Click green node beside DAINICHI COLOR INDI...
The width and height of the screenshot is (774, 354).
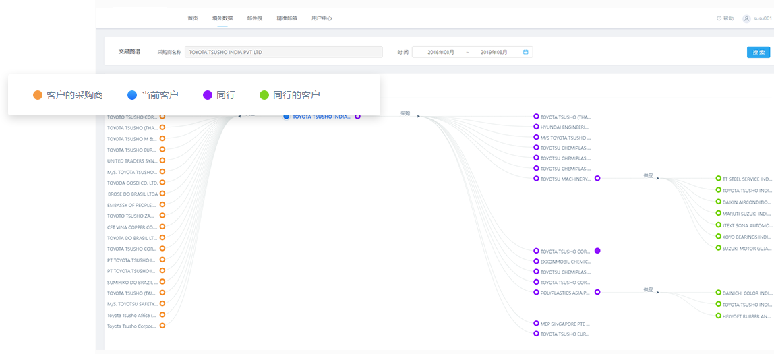[x=718, y=292]
